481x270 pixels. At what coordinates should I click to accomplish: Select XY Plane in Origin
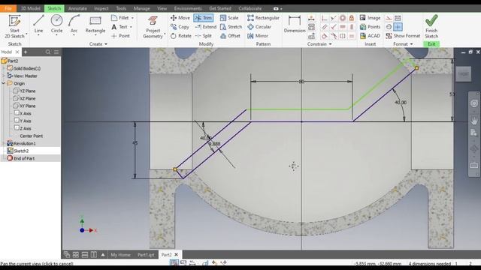(x=28, y=106)
